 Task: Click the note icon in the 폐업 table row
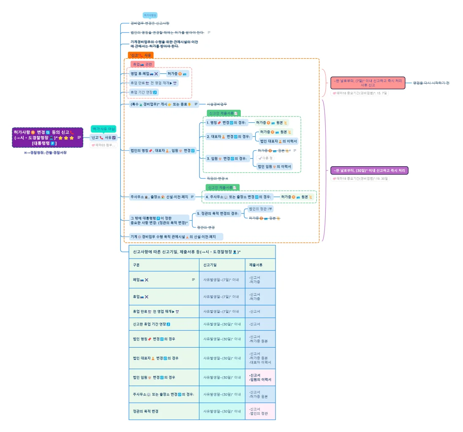pos(193,279)
